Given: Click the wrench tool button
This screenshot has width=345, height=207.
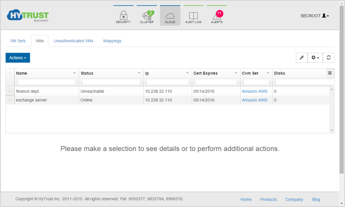Looking at the screenshot, I should pos(301,57).
